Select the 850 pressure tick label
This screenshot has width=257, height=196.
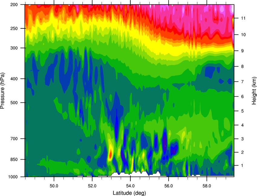14,160
